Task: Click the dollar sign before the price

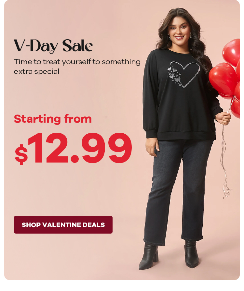Action: [21, 154]
